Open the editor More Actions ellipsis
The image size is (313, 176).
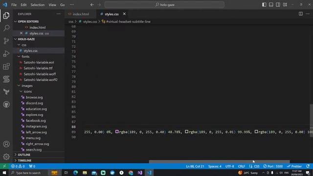pos(308,14)
